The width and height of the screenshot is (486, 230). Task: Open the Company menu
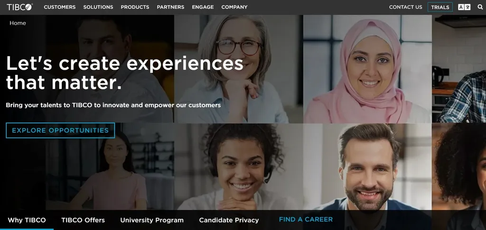(234, 7)
